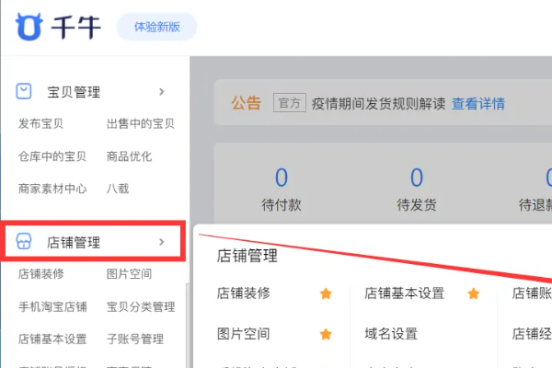Open 发布宝贝 in the sidebar
Viewport: 552px width, 368px height.
coord(40,124)
